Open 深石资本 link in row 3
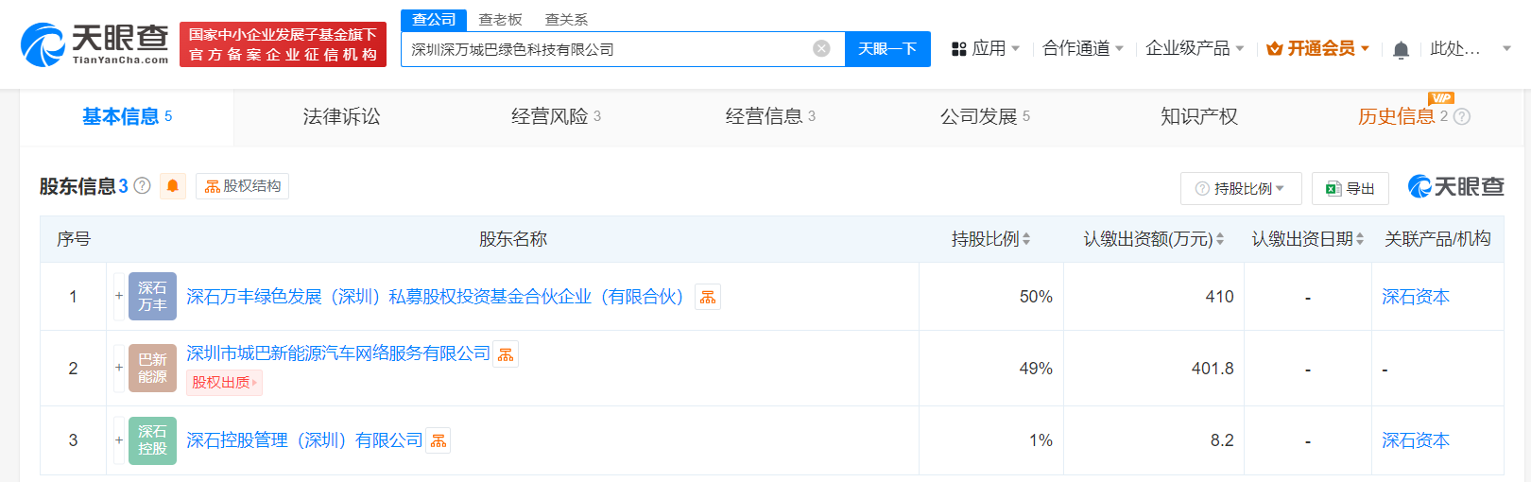This screenshot has height=482, width=1531. (x=1415, y=440)
